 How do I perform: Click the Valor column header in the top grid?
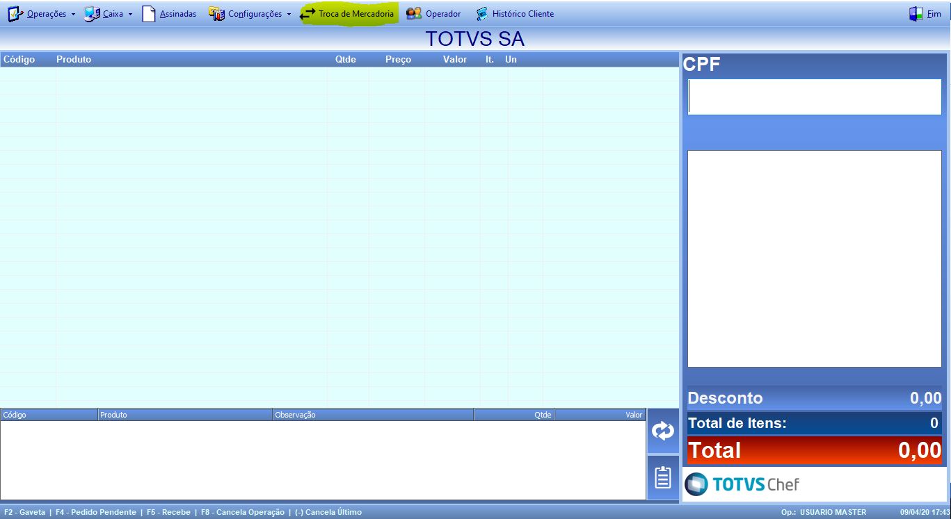click(x=455, y=59)
